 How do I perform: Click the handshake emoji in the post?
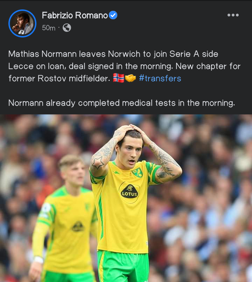[130, 78]
